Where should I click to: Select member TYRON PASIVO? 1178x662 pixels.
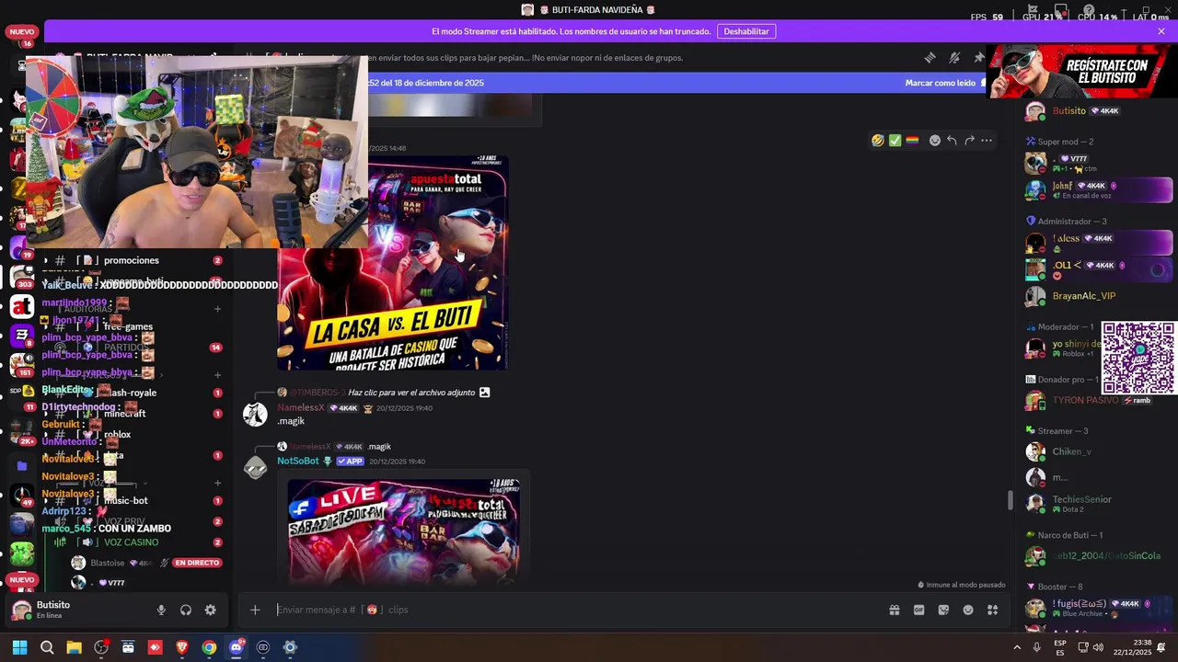click(x=1086, y=400)
